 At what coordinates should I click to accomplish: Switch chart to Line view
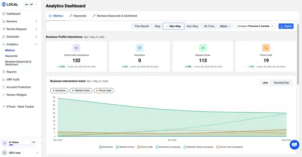[265, 83]
